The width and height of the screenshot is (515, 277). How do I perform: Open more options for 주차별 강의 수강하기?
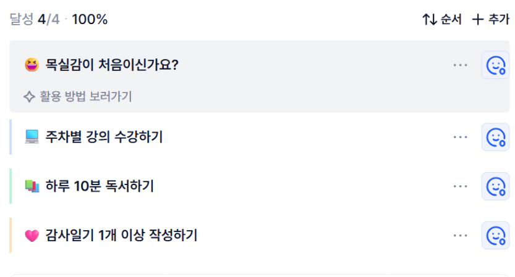[x=460, y=137]
